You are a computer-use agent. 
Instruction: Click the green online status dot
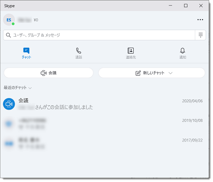click(x=13, y=24)
